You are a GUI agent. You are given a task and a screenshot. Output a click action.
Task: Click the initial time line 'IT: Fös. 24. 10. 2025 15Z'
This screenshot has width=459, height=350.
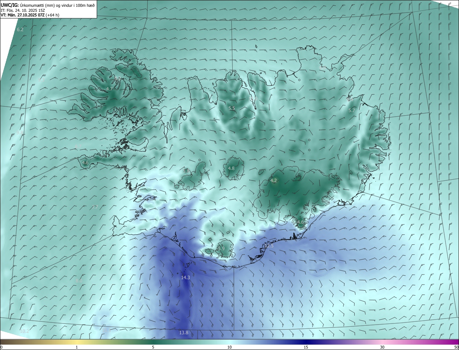pos(23,10)
